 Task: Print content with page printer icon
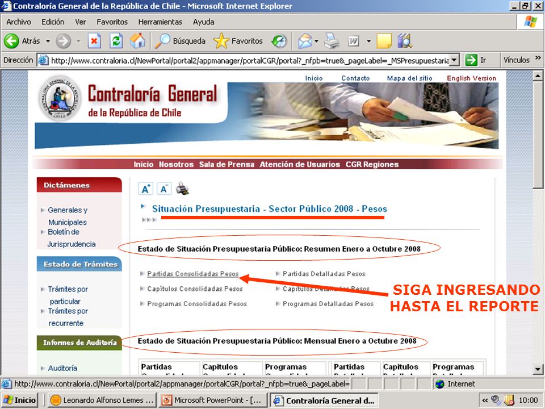pyautogui.click(x=182, y=189)
